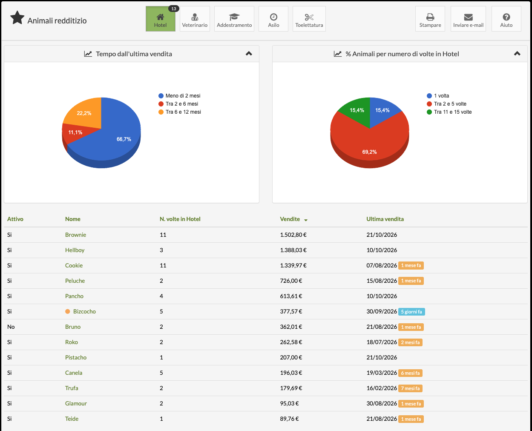Open the Peluche animal link

coord(75,281)
